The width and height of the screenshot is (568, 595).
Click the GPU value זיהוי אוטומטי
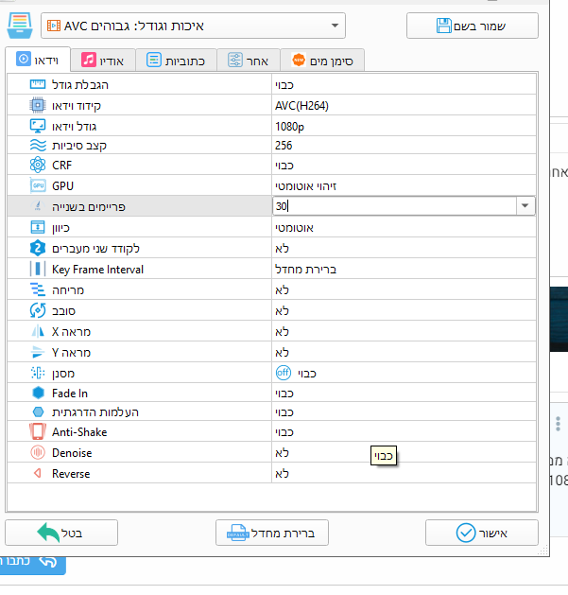[305, 186]
